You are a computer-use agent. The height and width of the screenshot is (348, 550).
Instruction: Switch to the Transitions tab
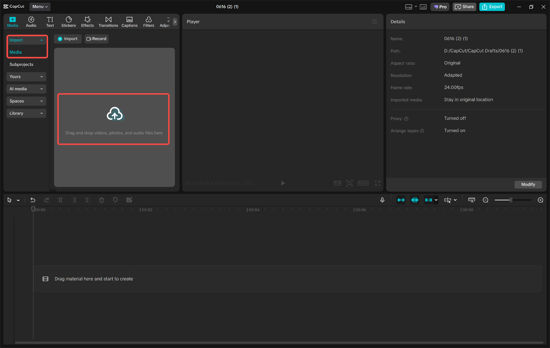(x=108, y=22)
